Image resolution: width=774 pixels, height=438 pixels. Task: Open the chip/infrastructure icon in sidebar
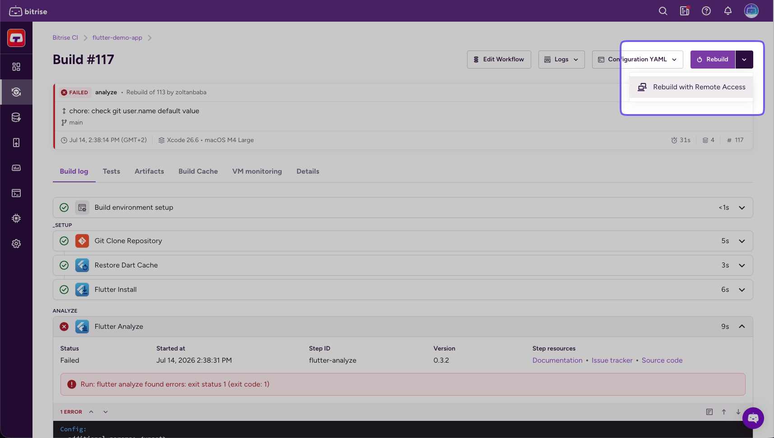pyautogui.click(x=16, y=218)
